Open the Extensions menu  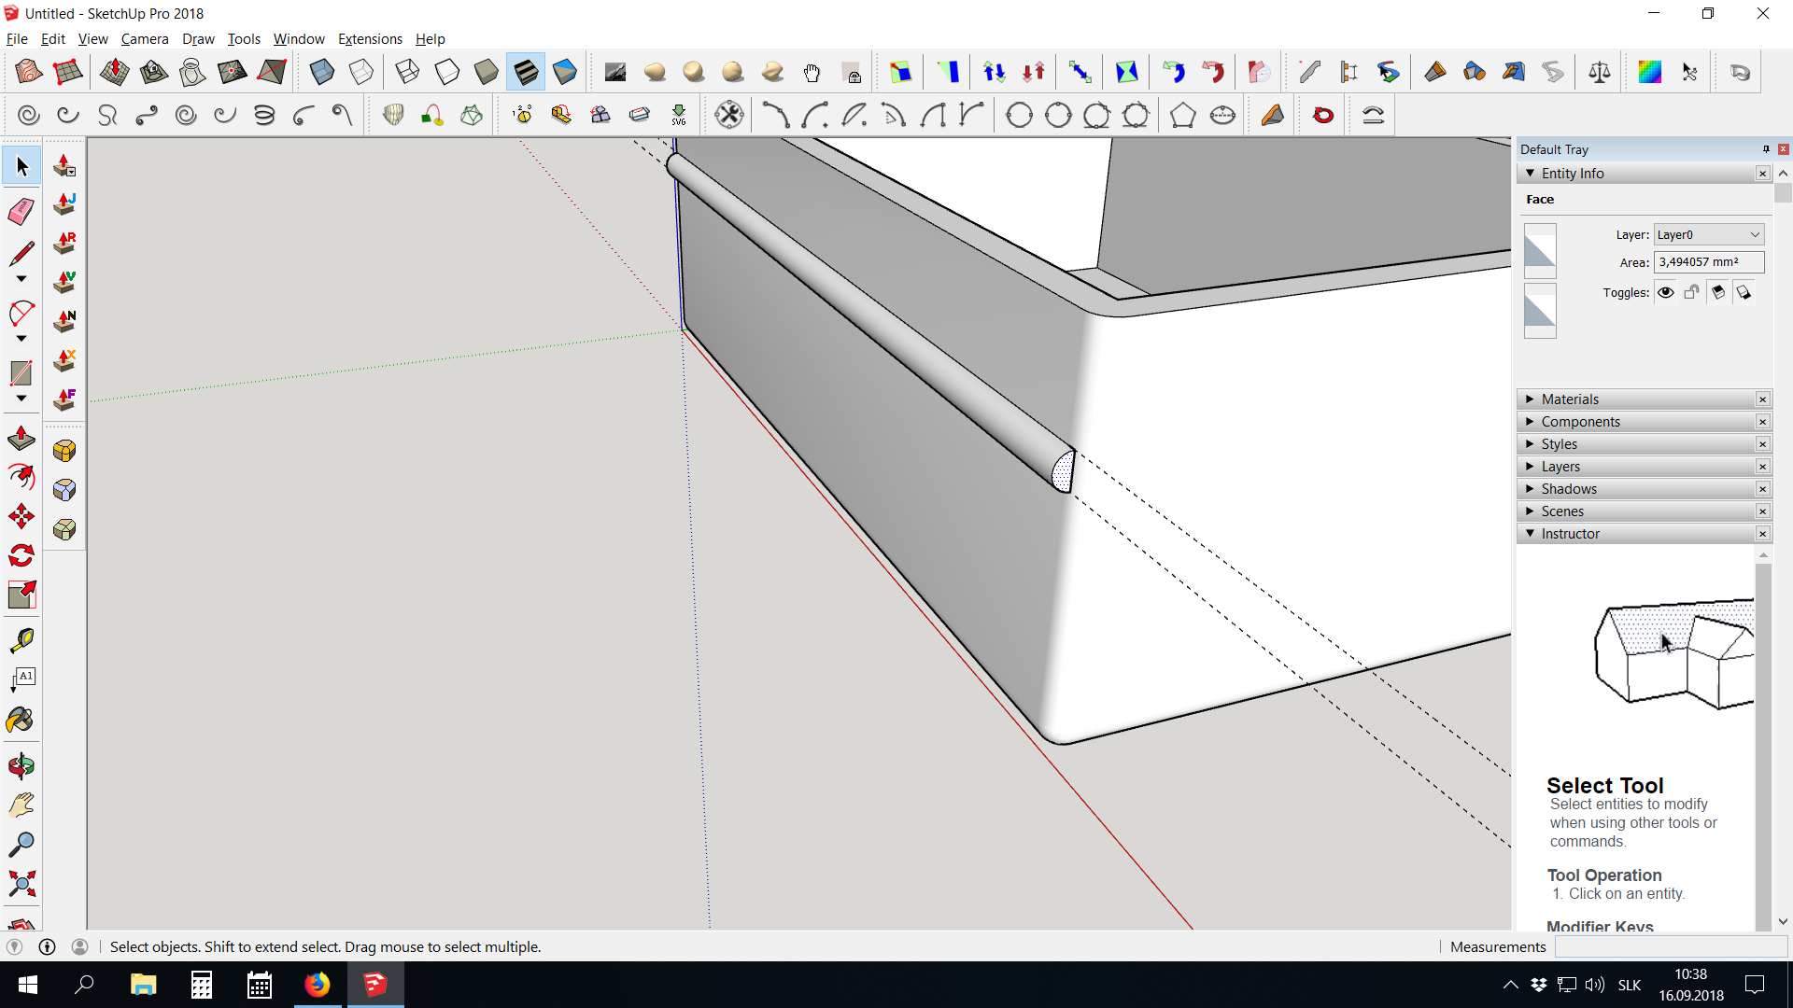click(x=370, y=38)
